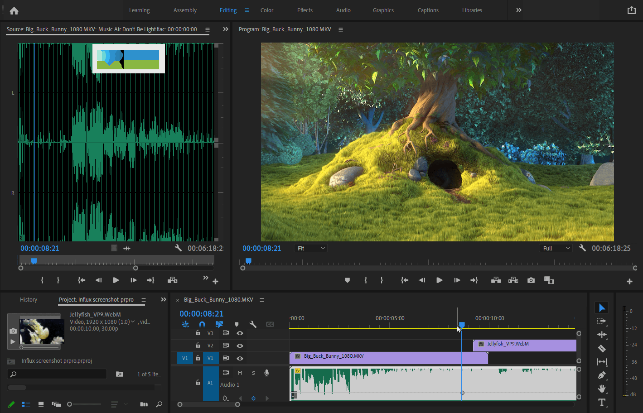Select the Slip tool
This screenshot has width=643, height=413.
[602, 362]
